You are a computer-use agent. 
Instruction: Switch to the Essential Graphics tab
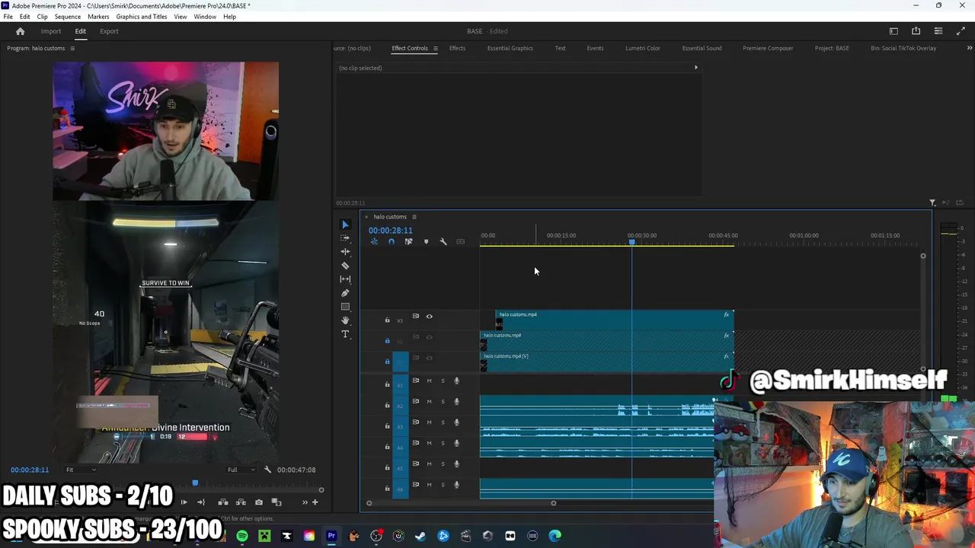[510, 48]
